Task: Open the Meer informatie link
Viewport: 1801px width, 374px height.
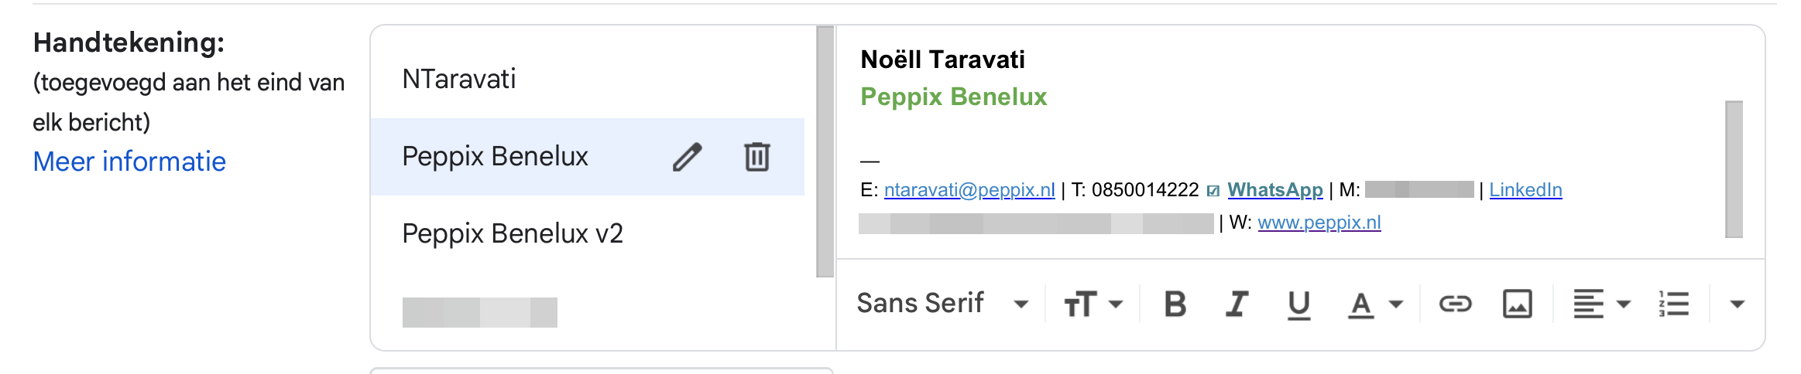Action: pyautogui.click(x=129, y=161)
